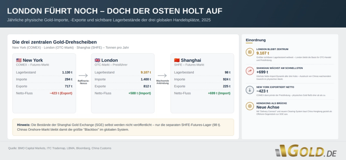Click 'LONDON BLEIBT ZENTRUM' heading
This screenshot has height=160, width=346.
click(x=272, y=49)
